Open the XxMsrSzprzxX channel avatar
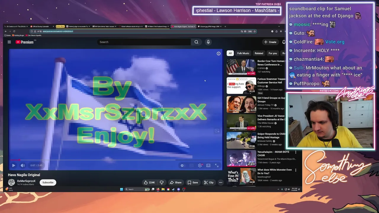This screenshot has height=213, width=379. point(12,183)
